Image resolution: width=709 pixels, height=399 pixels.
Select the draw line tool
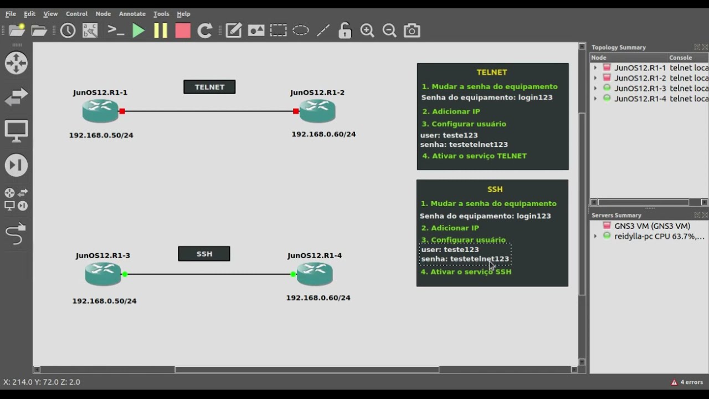323,30
